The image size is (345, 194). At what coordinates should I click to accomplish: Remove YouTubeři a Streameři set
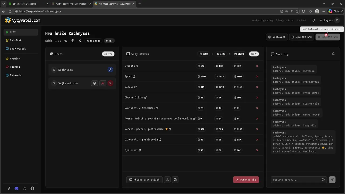(x=257, y=108)
